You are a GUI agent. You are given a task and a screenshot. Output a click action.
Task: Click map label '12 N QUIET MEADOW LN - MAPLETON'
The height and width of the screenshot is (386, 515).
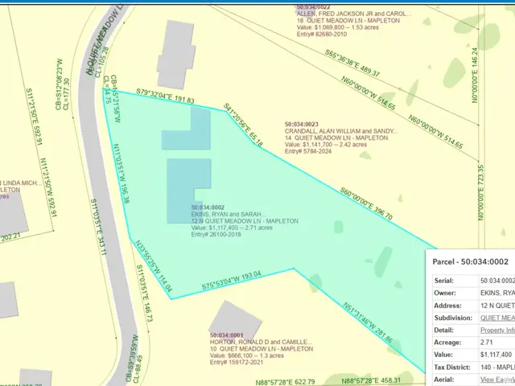(245, 221)
